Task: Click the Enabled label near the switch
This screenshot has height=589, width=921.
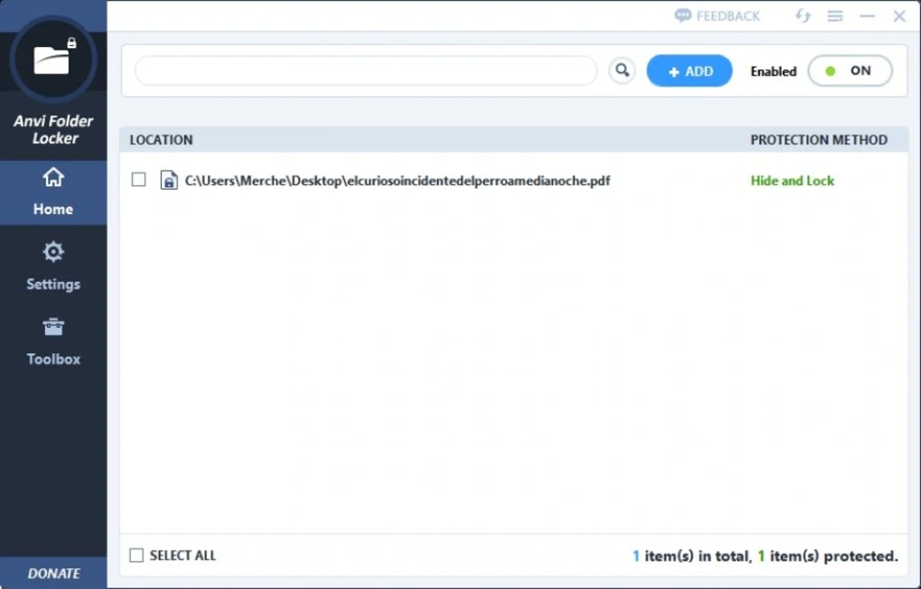Action: tap(773, 70)
